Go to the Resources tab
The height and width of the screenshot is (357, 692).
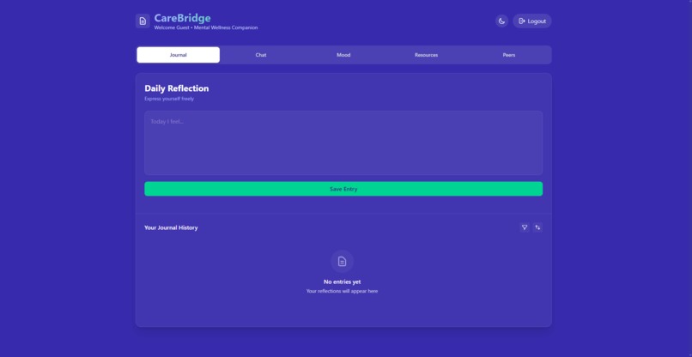coord(427,55)
